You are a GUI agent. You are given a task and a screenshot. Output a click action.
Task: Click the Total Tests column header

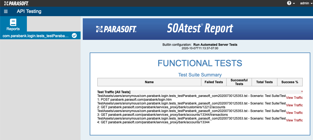click(264, 82)
